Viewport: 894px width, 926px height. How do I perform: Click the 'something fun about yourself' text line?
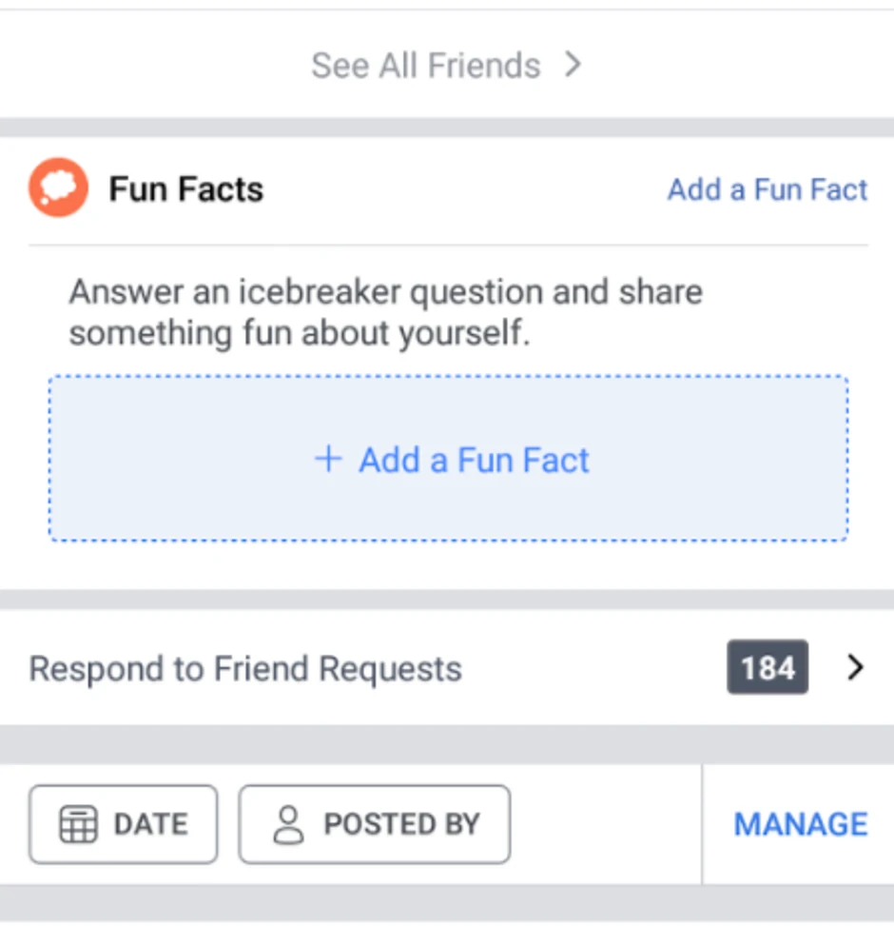click(x=299, y=334)
